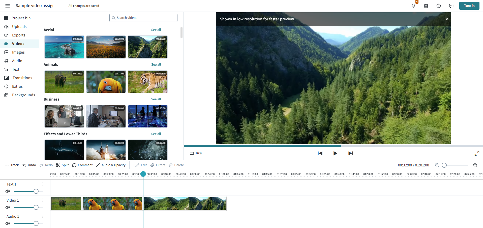
Task: Add a new Track
Action: click(x=12, y=165)
